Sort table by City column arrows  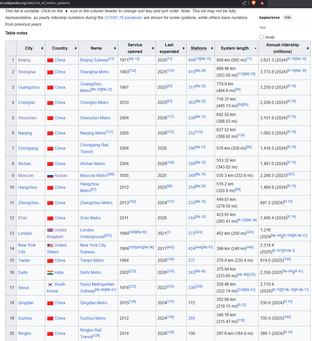point(42,48)
